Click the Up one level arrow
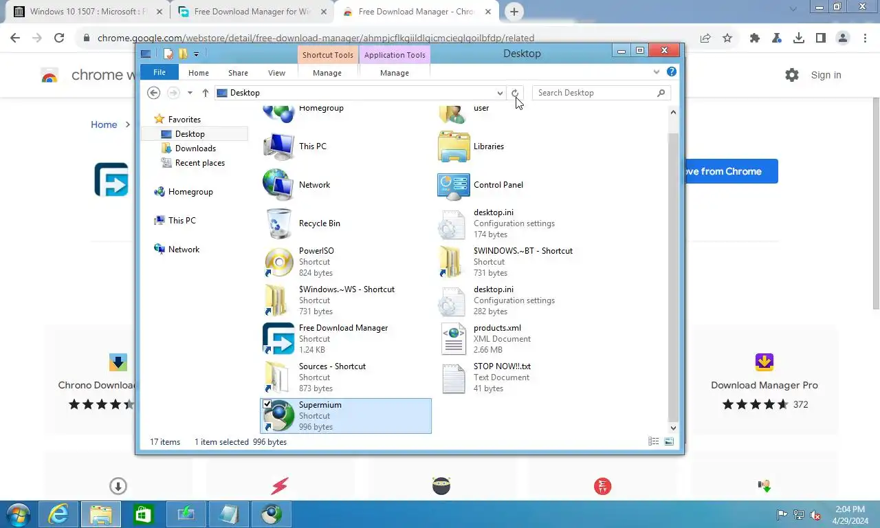This screenshot has height=528, width=880. (205, 93)
